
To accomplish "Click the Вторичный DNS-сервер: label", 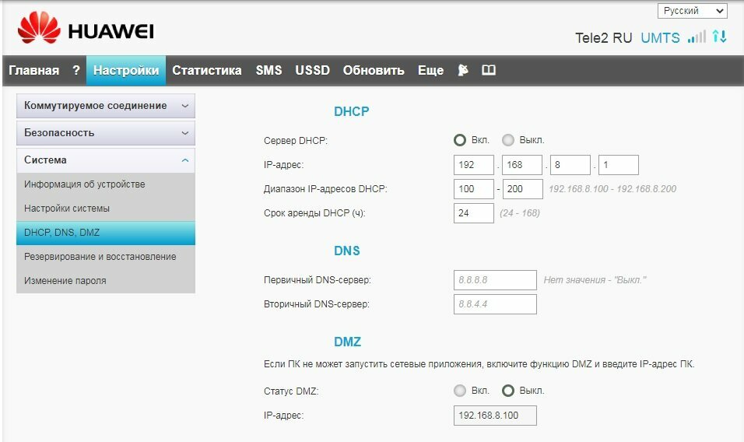I will 317,304.
